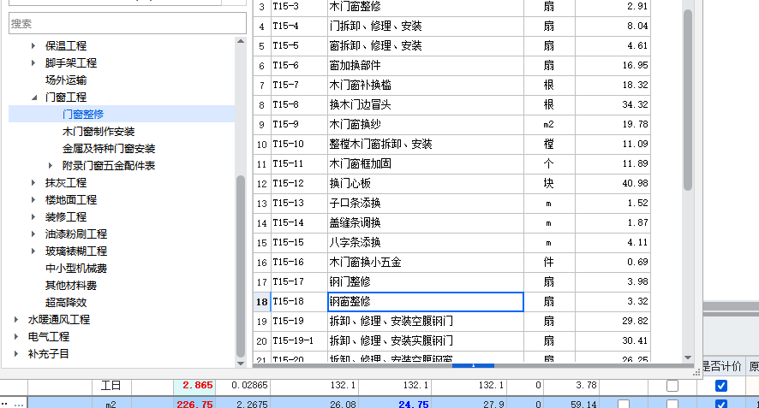Viewport: 759px width, 408px height.
Task: Click the tree panel vertical scrollbar thumb
Action: 241,266
